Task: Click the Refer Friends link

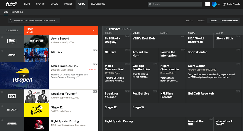Action: pos(233,4)
